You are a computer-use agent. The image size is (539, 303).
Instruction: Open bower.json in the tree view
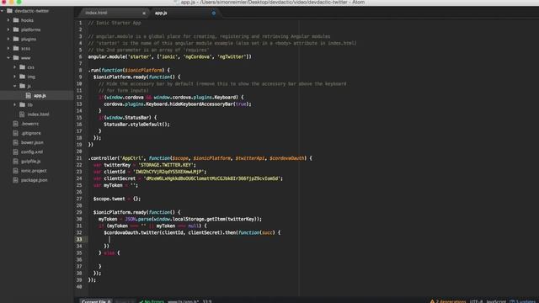pyautogui.click(x=32, y=142)
